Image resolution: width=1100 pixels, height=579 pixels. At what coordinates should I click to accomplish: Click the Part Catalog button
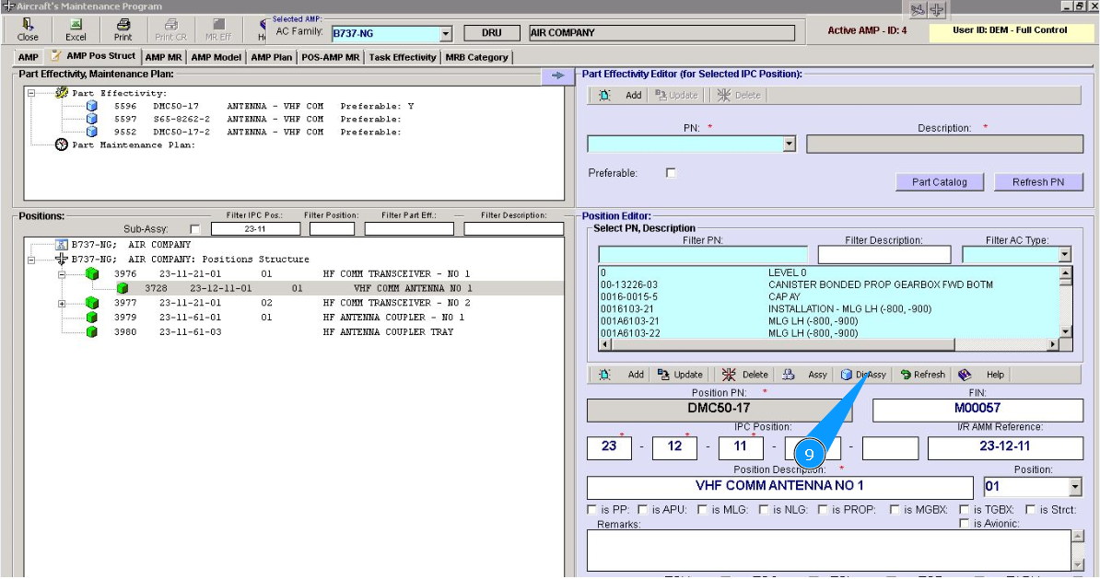[939, 182]
